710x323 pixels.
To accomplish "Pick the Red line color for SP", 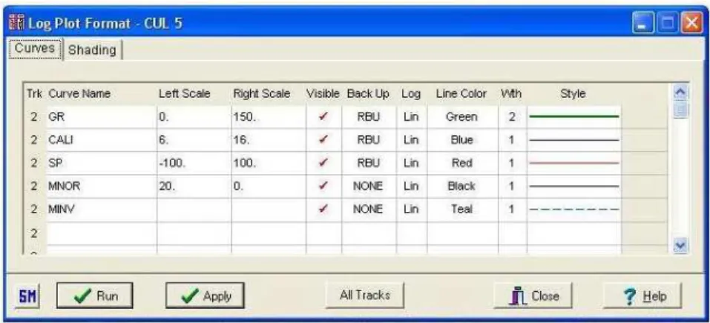I will tap(462, 163).
